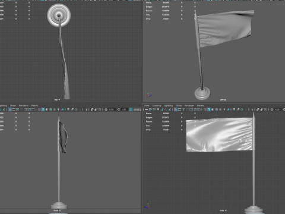This screenshot has width=285, height=214.
Task: Click Wireframe icon in side view toolbar
Action: point(205,109)
